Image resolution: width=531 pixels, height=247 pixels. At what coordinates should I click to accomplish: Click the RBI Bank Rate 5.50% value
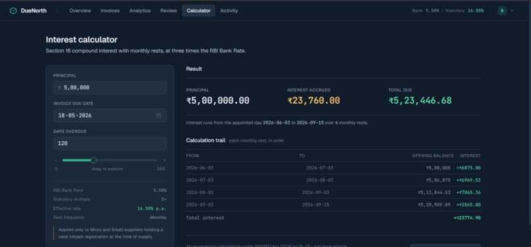(160, 191)
